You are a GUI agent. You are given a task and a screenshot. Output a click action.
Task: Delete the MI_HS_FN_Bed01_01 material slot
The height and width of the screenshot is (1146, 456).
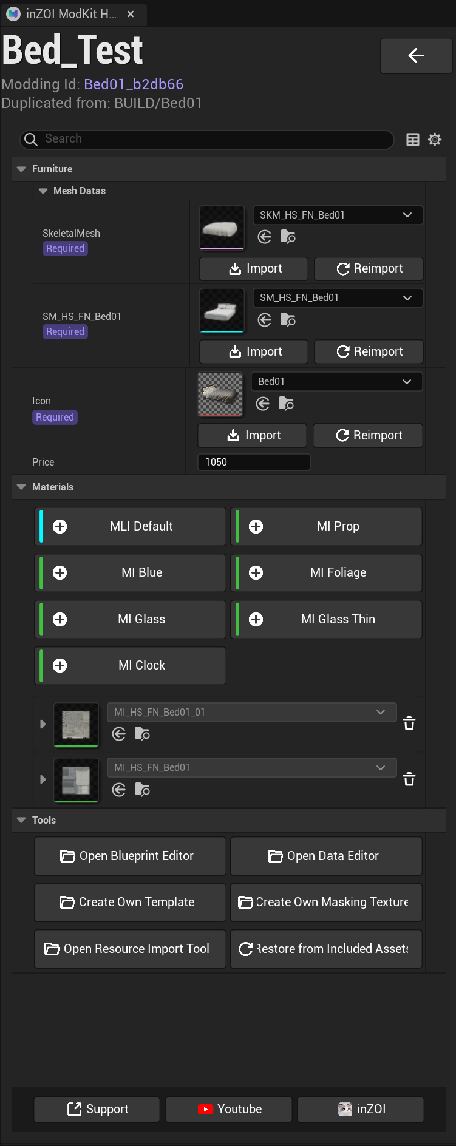coord(409,724)
